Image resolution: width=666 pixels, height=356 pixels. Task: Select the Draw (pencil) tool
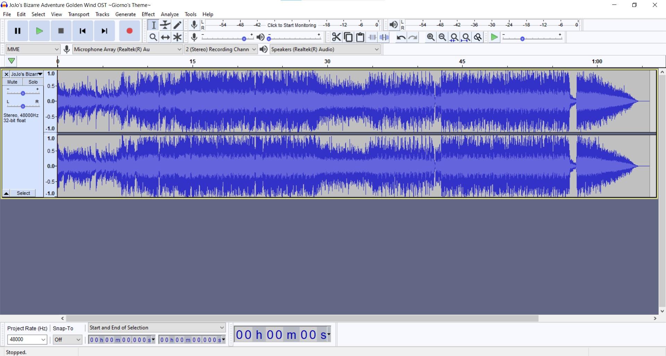point(177,25)
